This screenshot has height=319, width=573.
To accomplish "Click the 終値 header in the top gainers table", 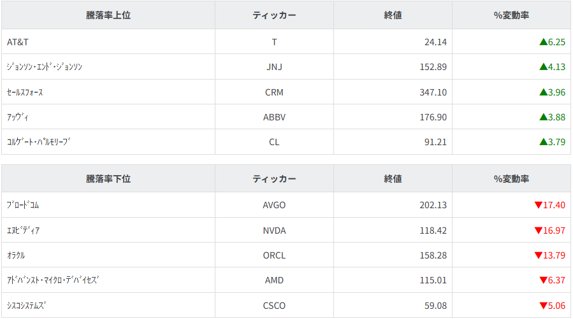I will tap(393, 15).
